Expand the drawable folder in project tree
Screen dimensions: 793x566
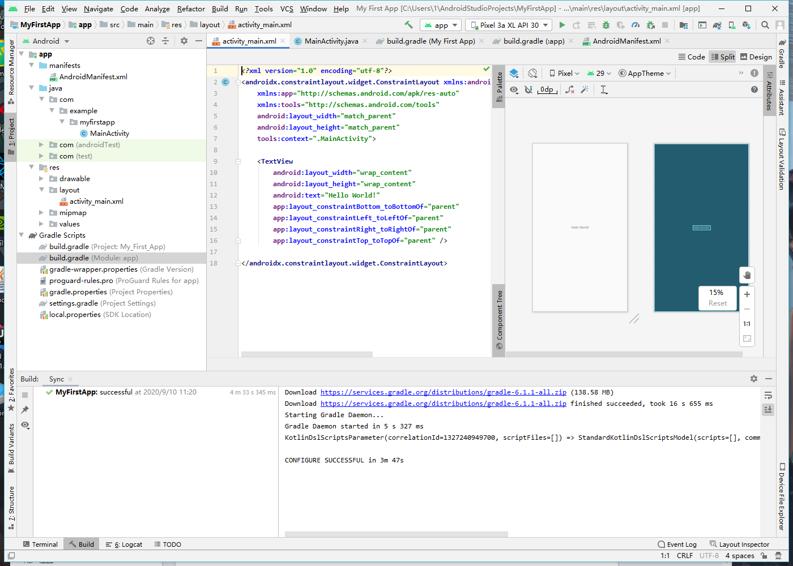click(x=41, y=179)
